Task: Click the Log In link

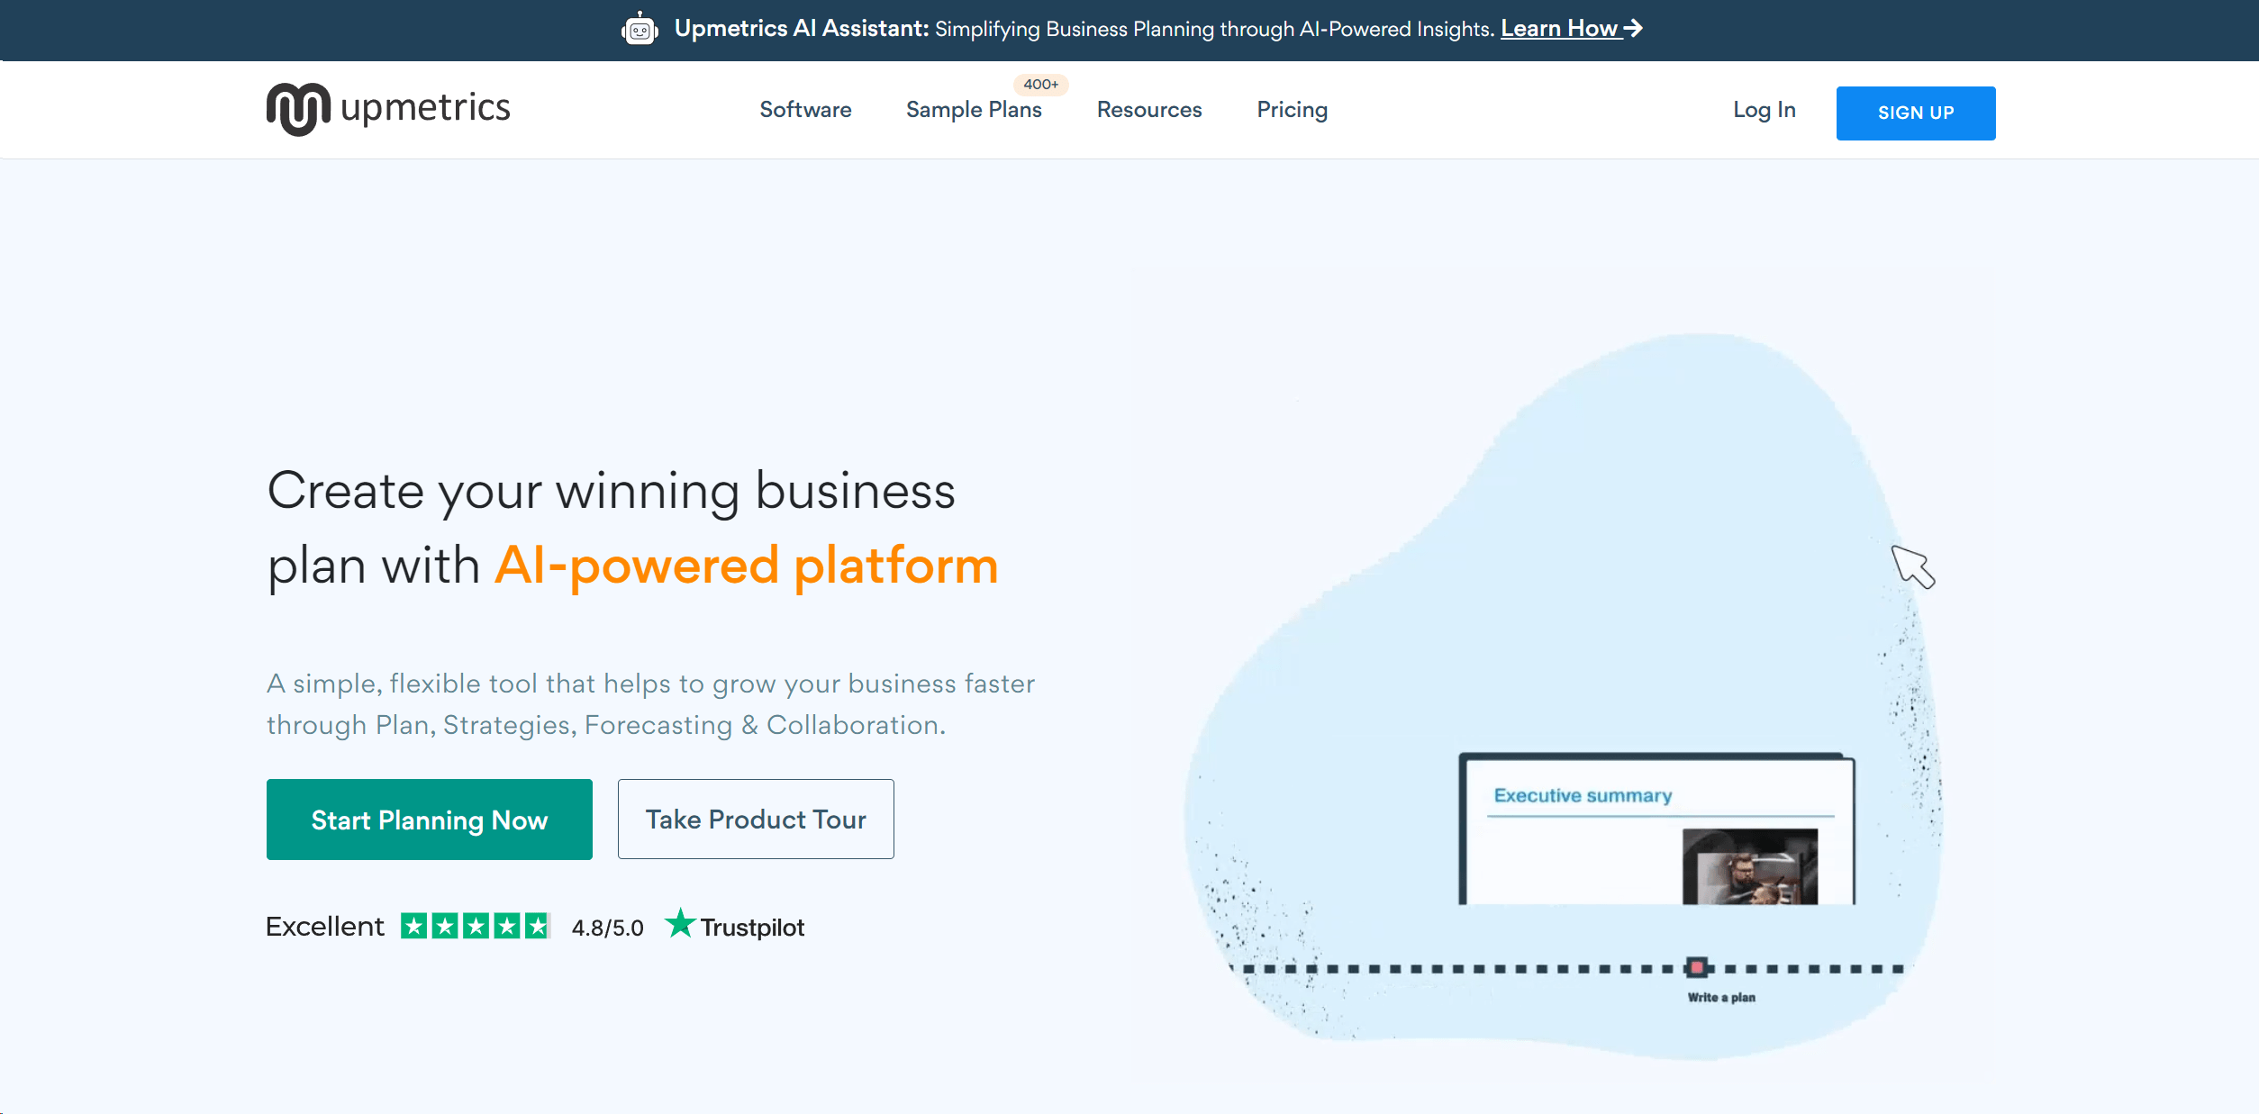Action: pos(1764,110)
